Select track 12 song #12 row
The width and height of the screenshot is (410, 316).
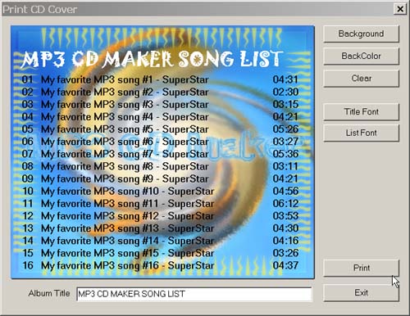click(x=160, y=216)
